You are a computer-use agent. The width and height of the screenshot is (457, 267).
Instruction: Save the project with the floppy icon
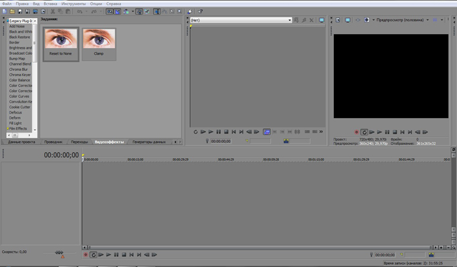point(20,11)
